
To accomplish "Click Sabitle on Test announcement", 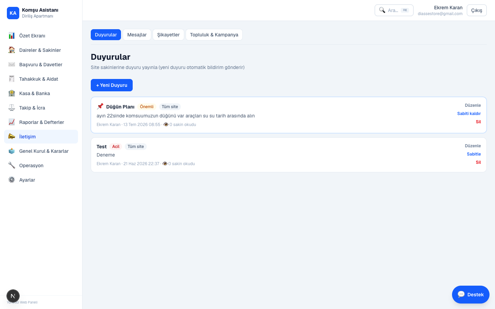I will point(474,154).
